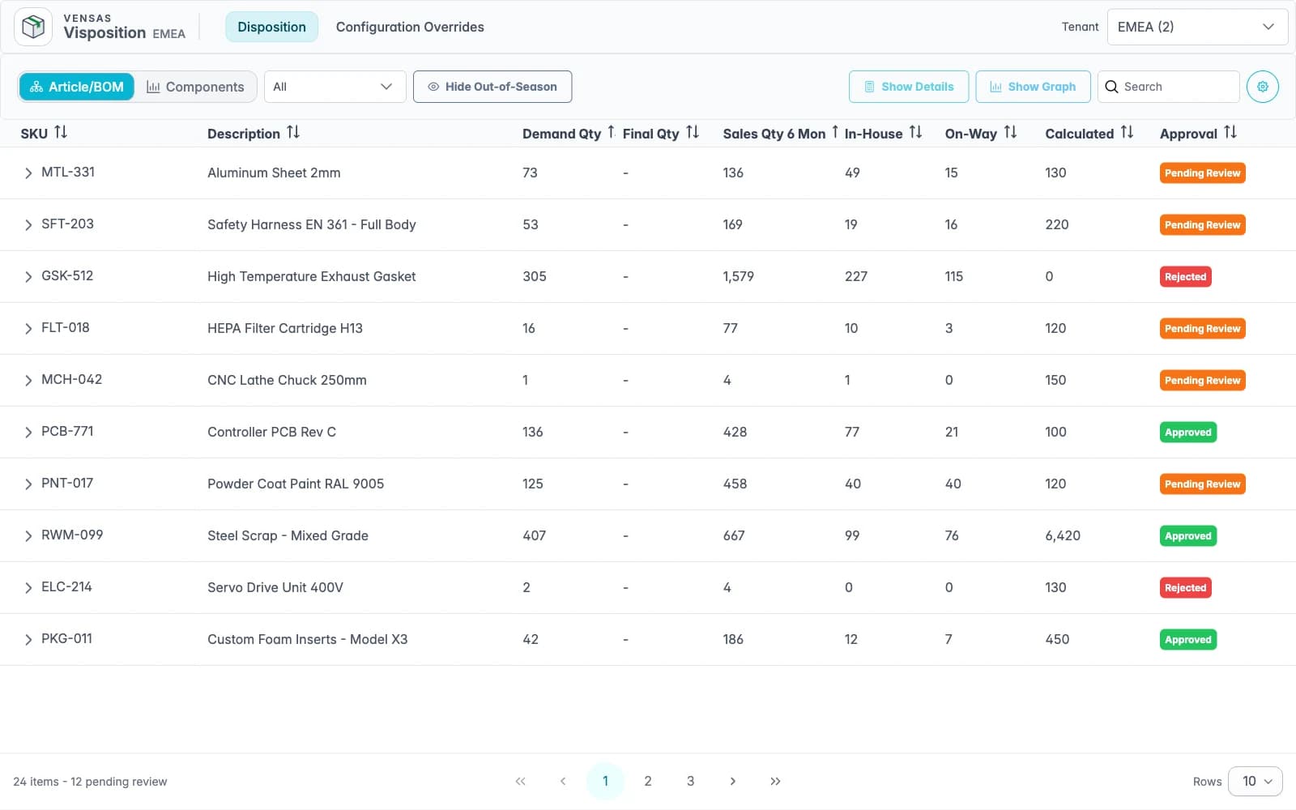Open the Rows per page dropdown
The image size is (1296, 810).
click(1255, 781)
